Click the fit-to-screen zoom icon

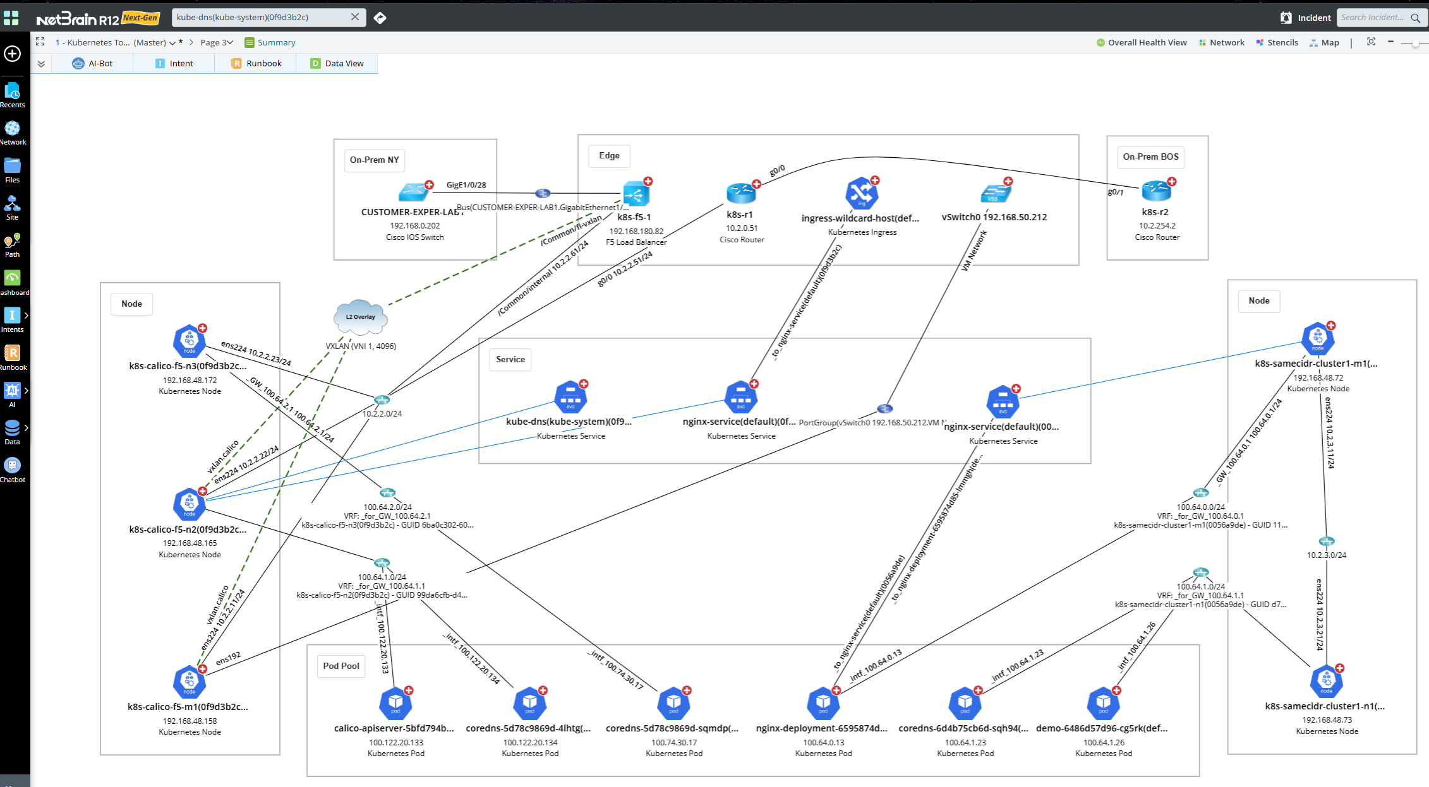click(x=1371, y=42)
